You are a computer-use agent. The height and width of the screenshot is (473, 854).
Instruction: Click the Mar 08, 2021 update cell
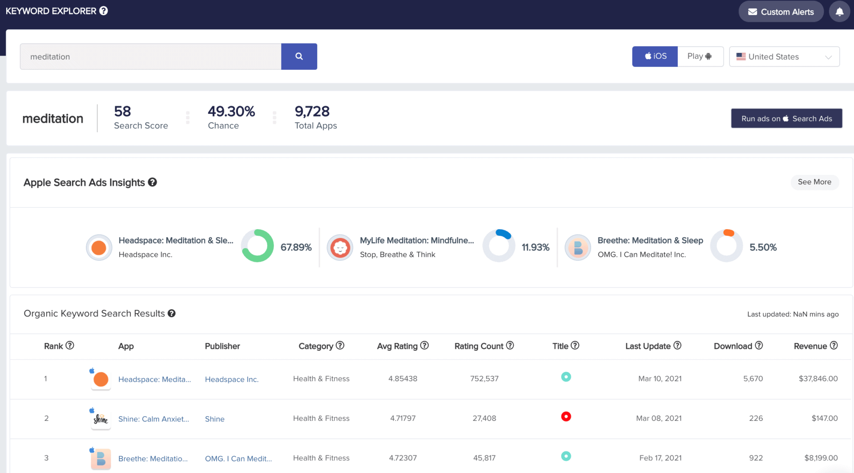(659, 418)
